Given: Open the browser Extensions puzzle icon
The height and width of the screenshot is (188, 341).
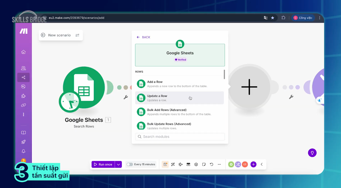Looking at the screenshot, I should pos(283,18).
